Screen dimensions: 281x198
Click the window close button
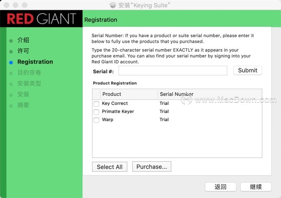click(x=6, y=5)
